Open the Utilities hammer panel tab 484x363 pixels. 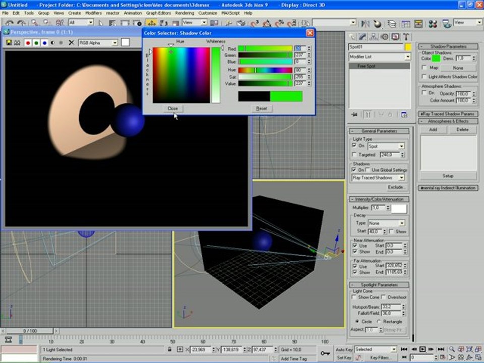406,36
